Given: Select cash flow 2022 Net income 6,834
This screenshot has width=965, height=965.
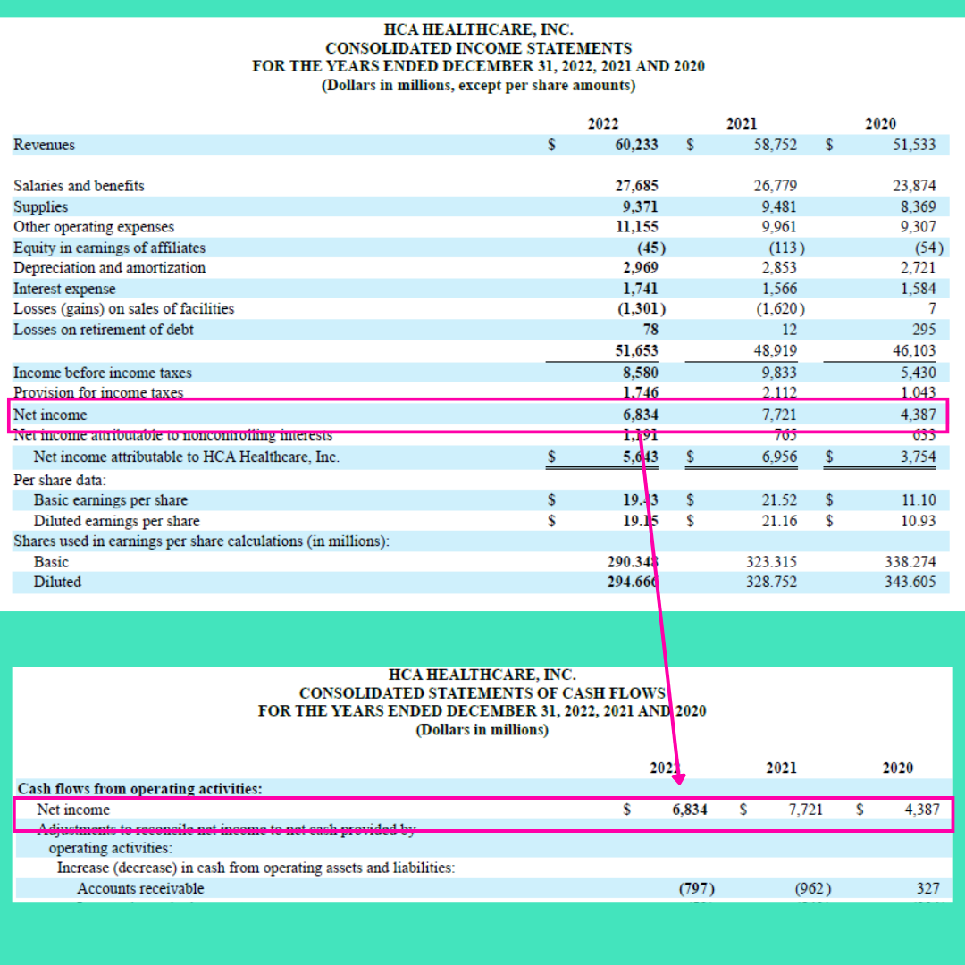Looking at the screenshot, I should (x=690, y=810).
